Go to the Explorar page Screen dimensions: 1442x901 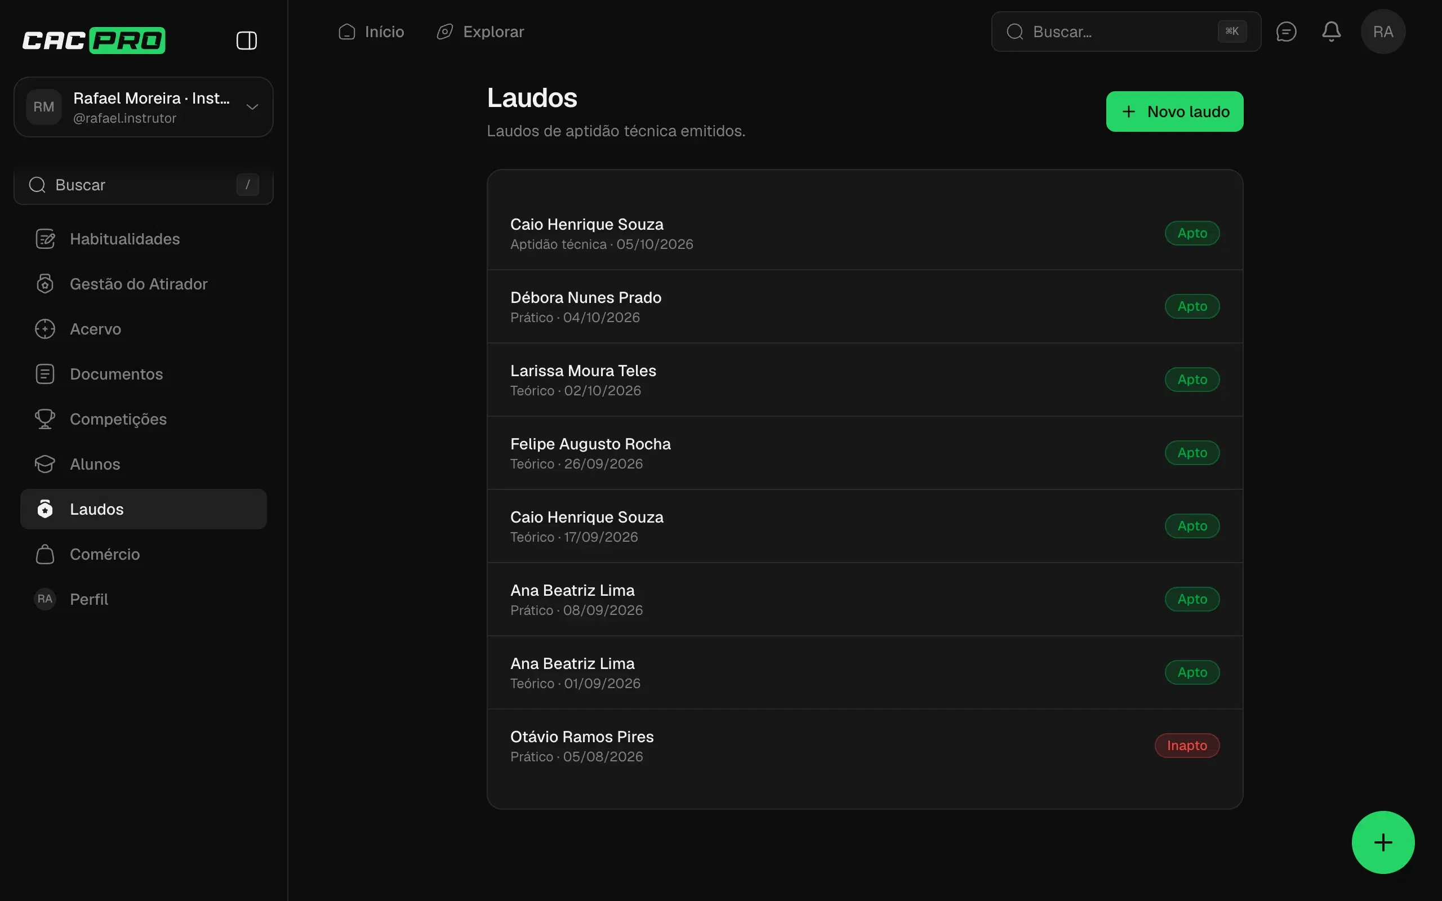(480, 32)
